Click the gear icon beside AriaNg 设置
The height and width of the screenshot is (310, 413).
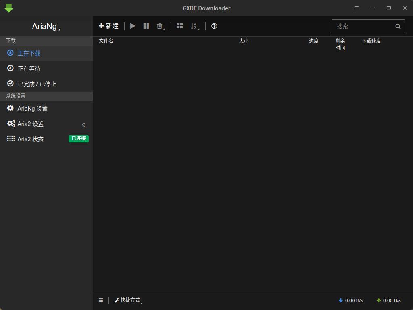10,108
